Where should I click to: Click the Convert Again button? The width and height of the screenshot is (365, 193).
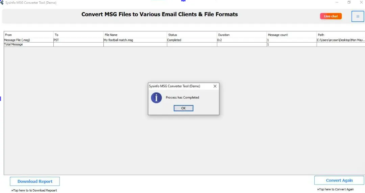(x=339, y=181)
